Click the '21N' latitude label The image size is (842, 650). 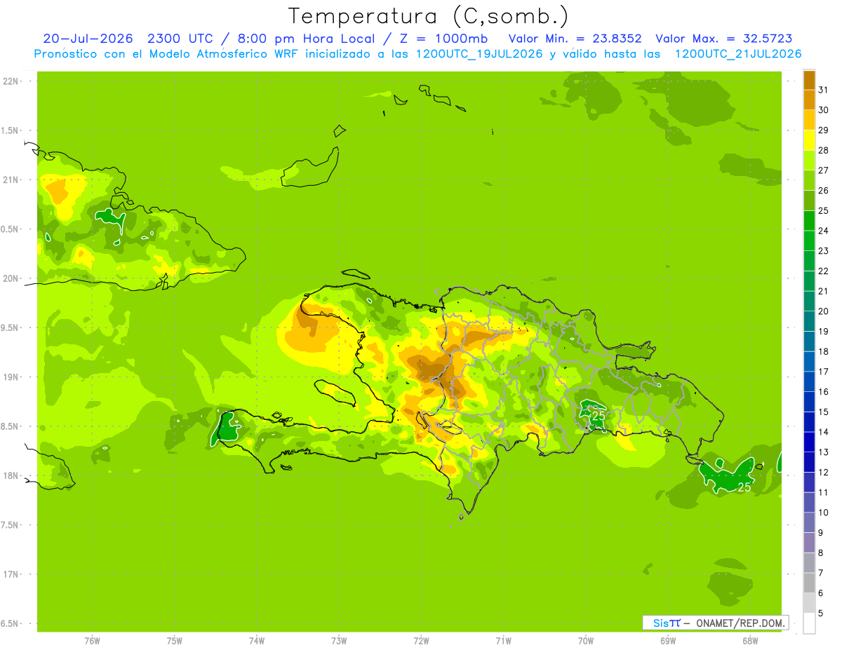(10, 180)
